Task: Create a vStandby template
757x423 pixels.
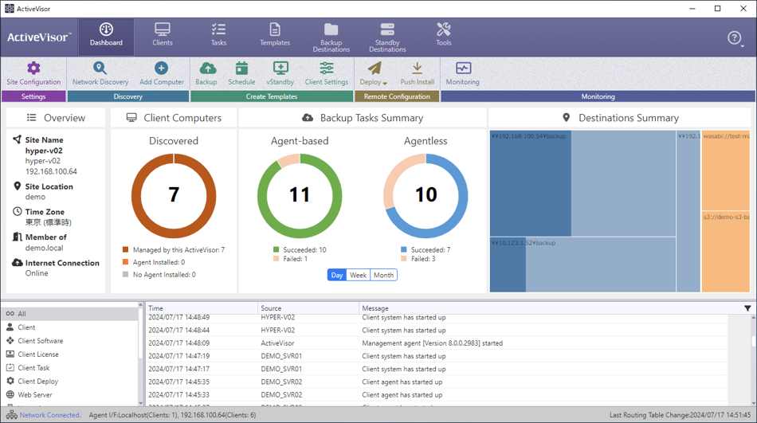Action: (280, 73)
